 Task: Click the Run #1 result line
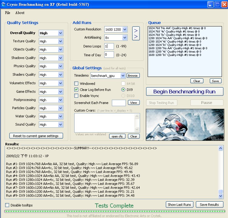coord(72,164)
